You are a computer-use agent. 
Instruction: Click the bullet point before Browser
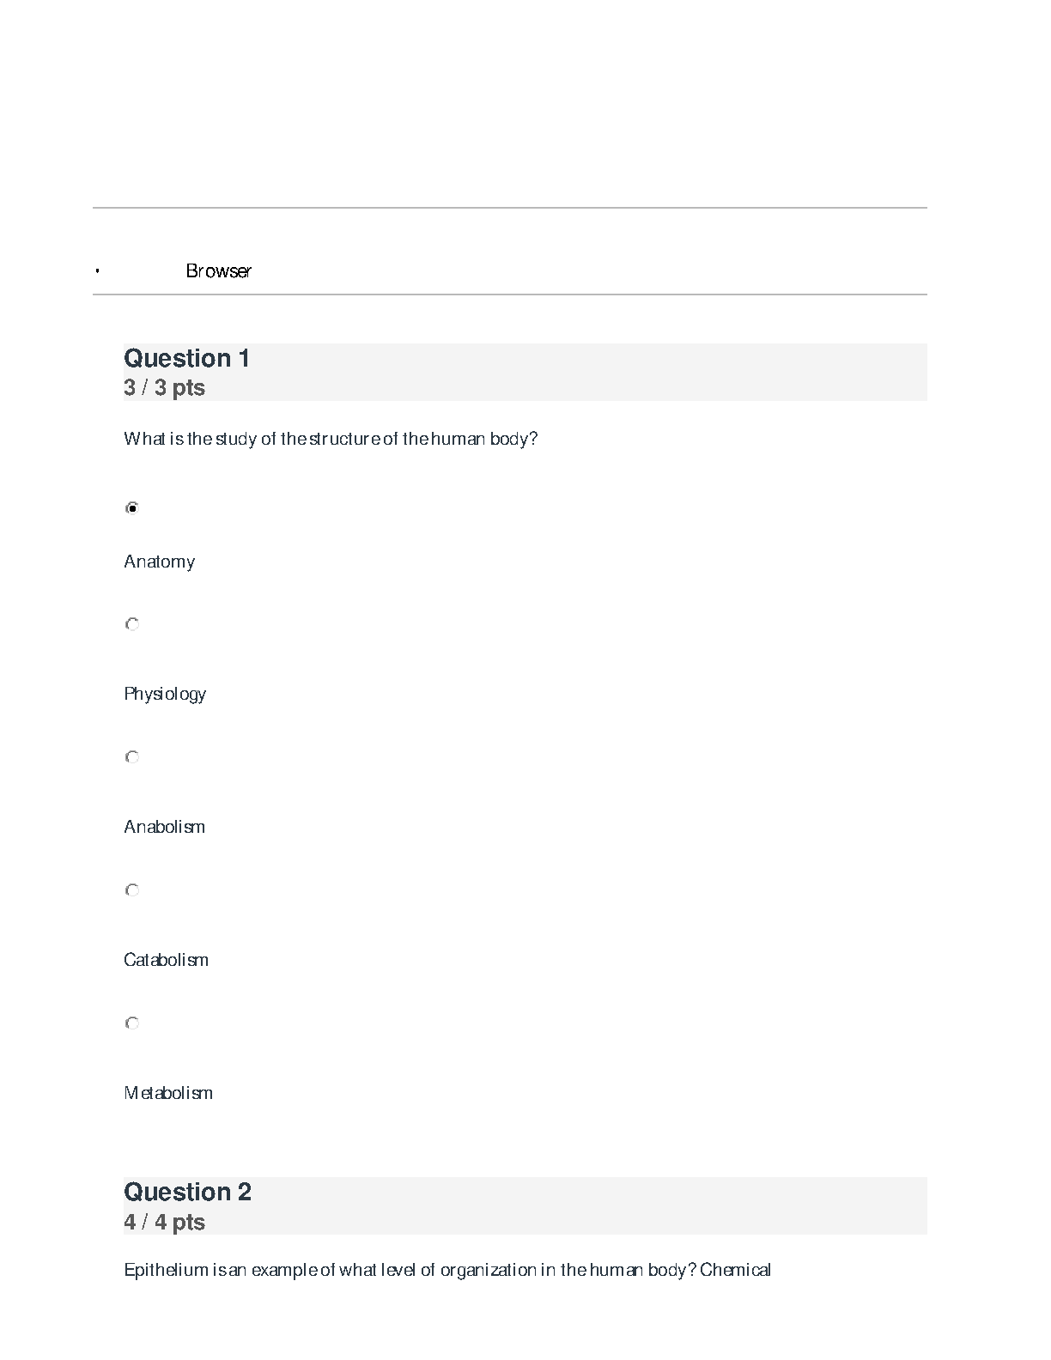pos(98,271)
